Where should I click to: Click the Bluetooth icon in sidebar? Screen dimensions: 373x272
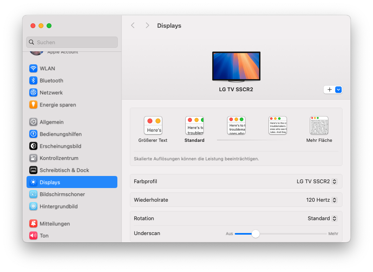point(33,81)
